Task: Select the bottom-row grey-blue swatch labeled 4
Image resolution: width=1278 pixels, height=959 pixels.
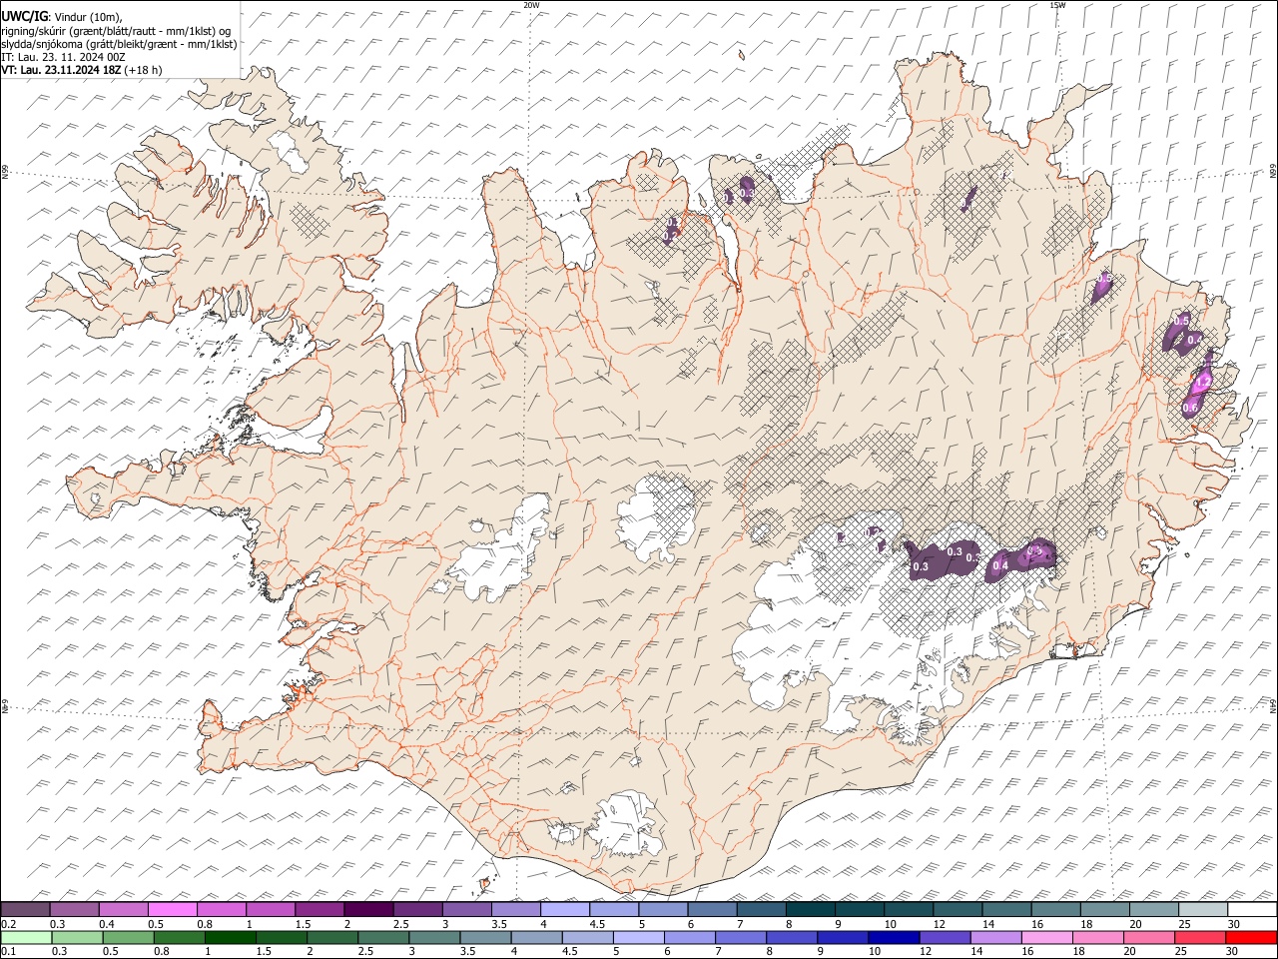Action: pyautogui.click(x=536, y=937)
